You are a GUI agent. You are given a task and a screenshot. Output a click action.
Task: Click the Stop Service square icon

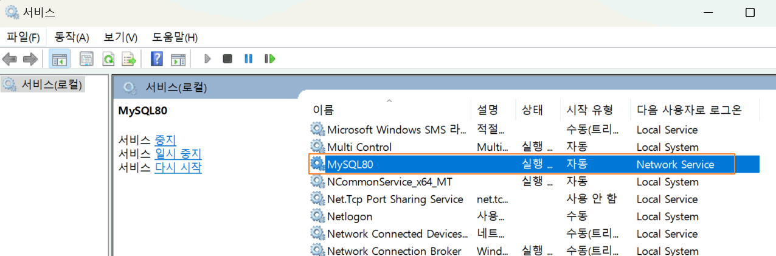point(227,59)
